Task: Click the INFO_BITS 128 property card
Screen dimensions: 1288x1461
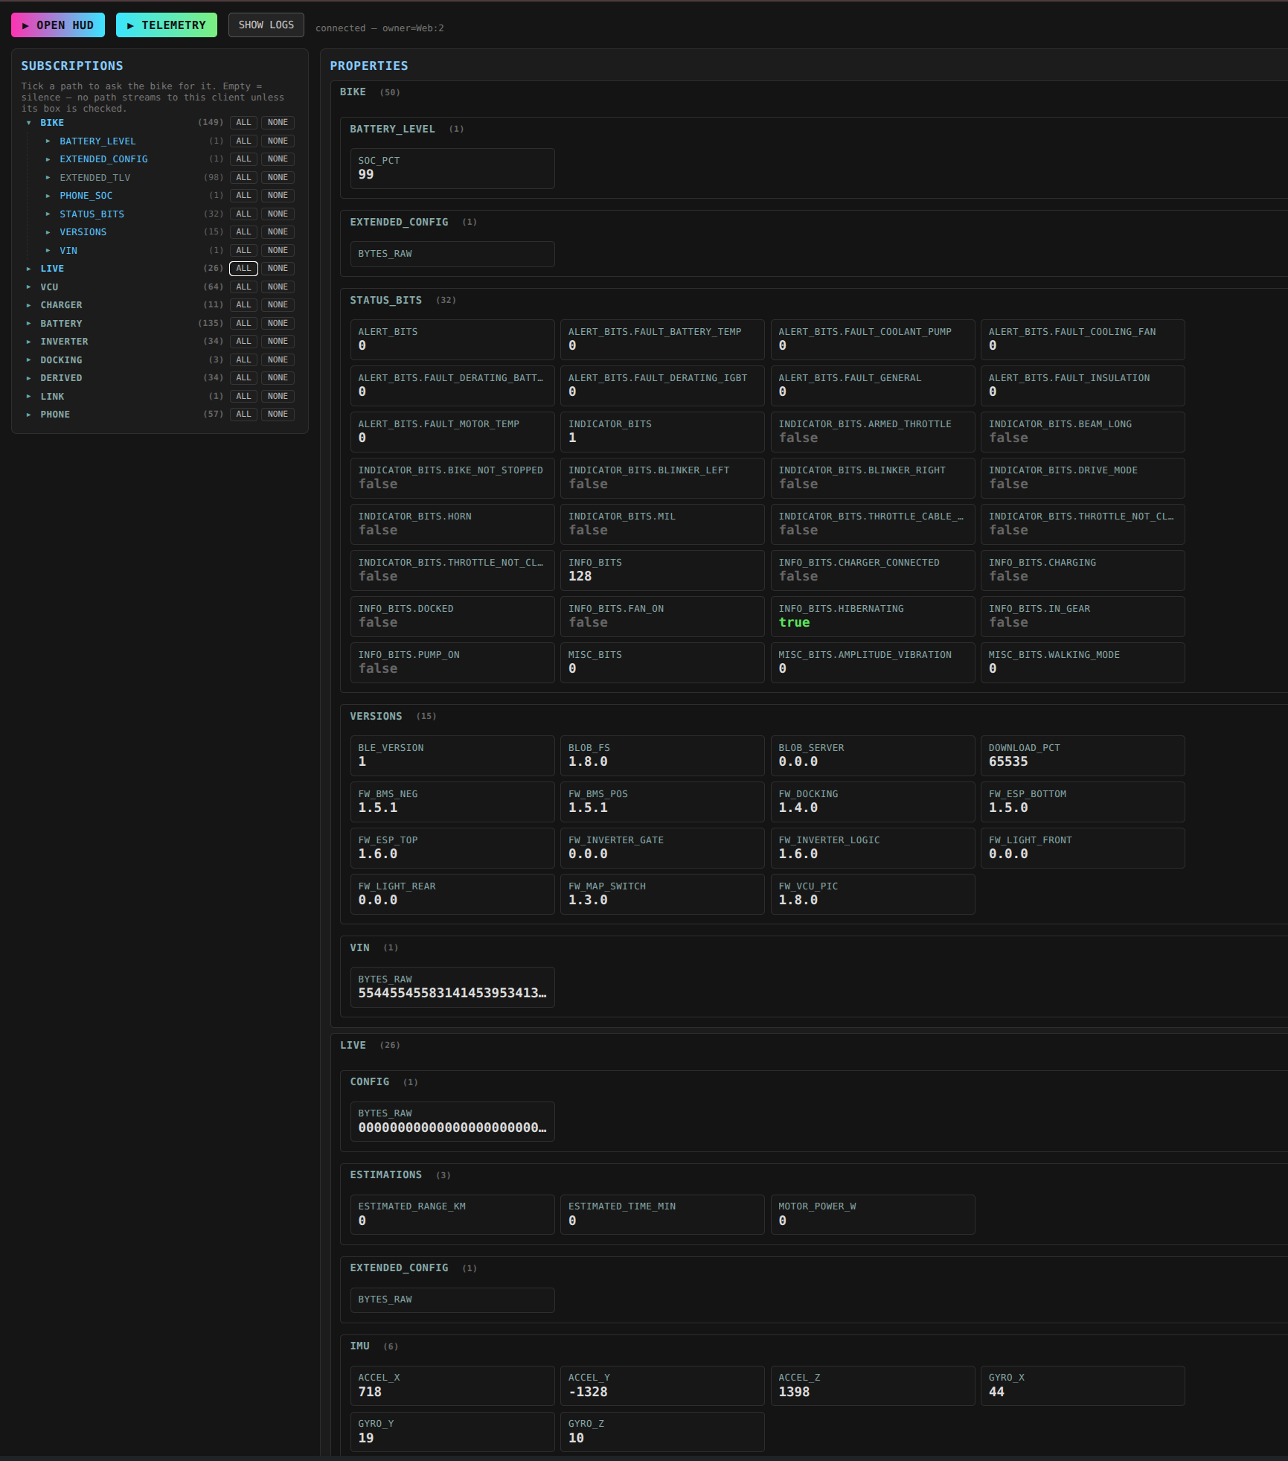Action: tap(662, 570)
